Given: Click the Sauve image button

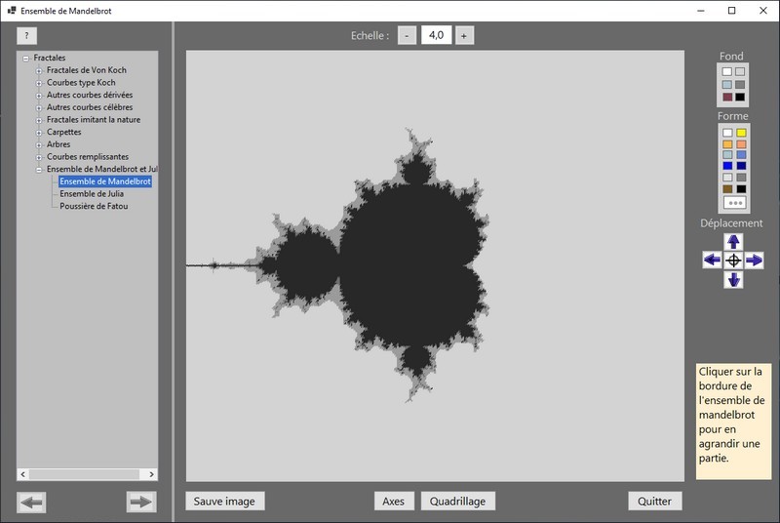Looking at the screenshot, I should coord(224,502).
